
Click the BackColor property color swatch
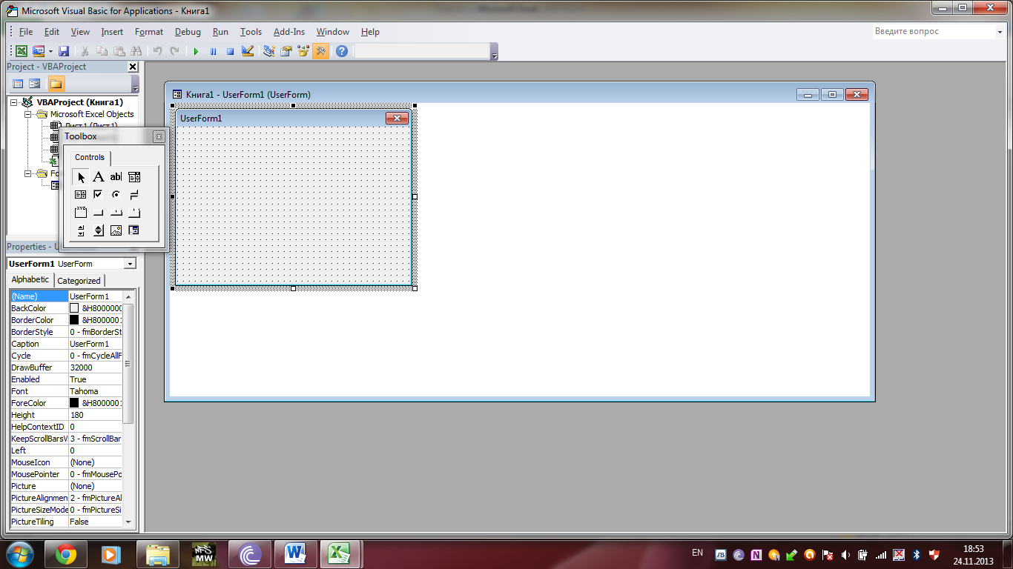(74, 308)
